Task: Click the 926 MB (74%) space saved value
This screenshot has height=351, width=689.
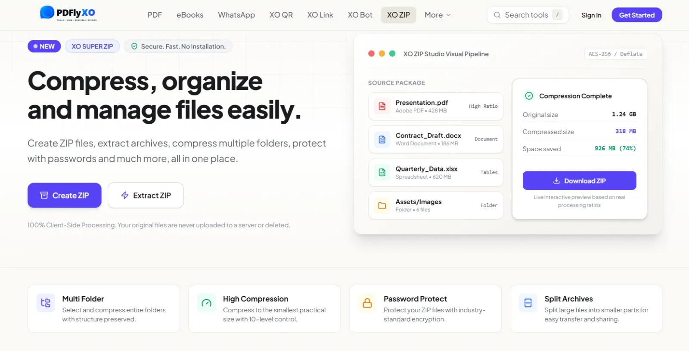Action: click(x=615, y=148)
